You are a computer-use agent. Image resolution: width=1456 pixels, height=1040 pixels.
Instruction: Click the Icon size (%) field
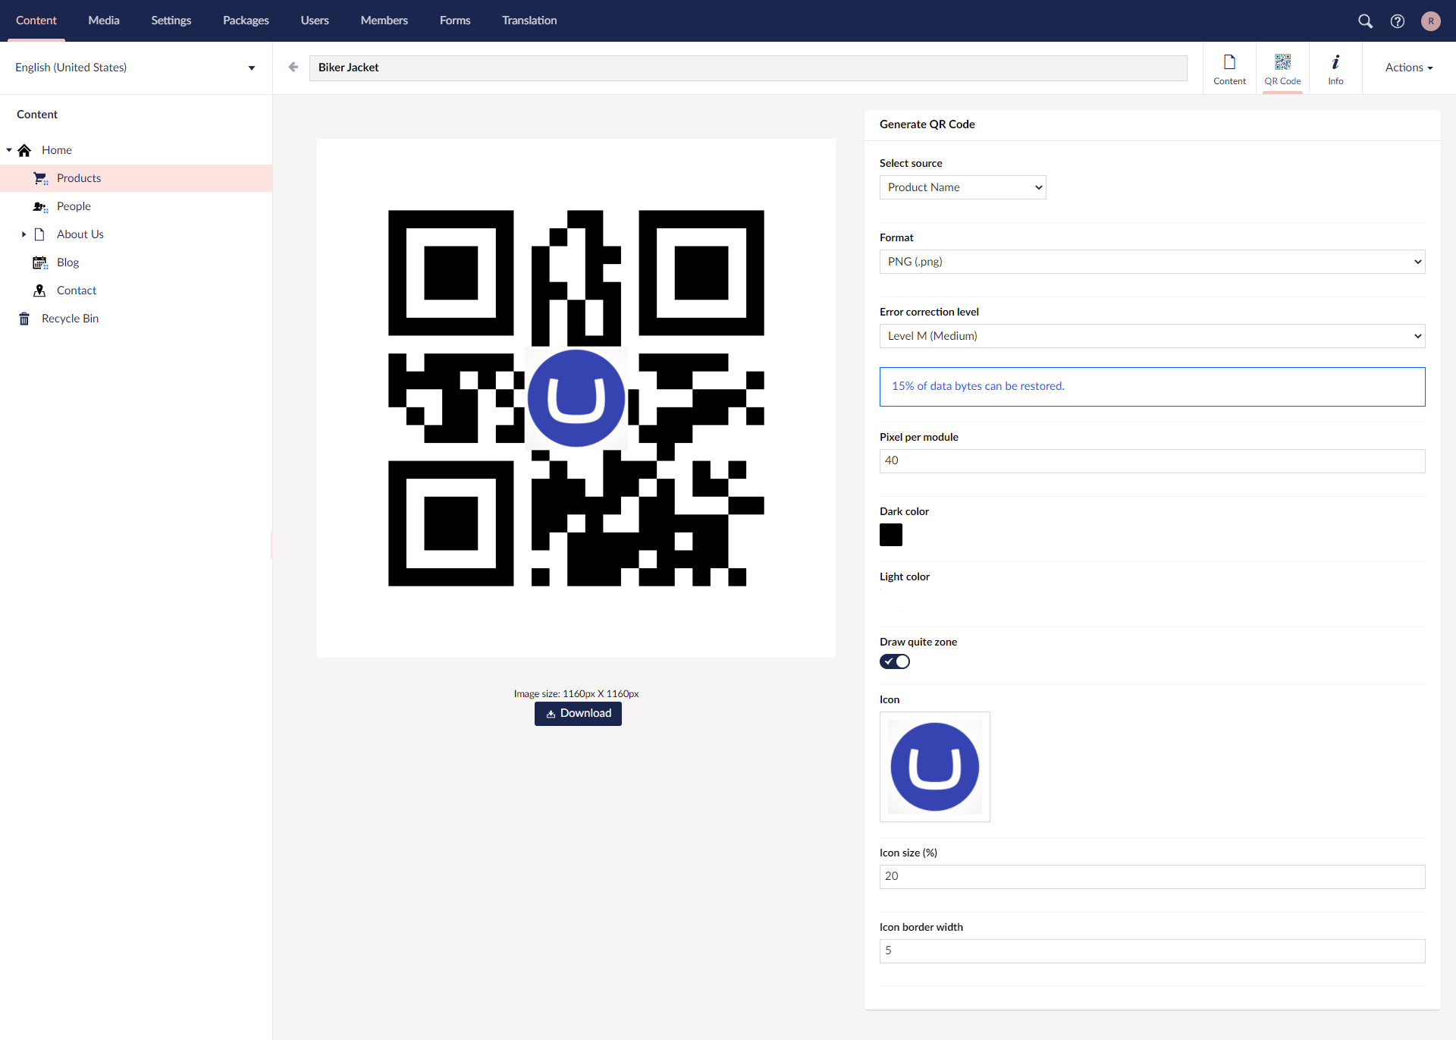point(1152,877)
